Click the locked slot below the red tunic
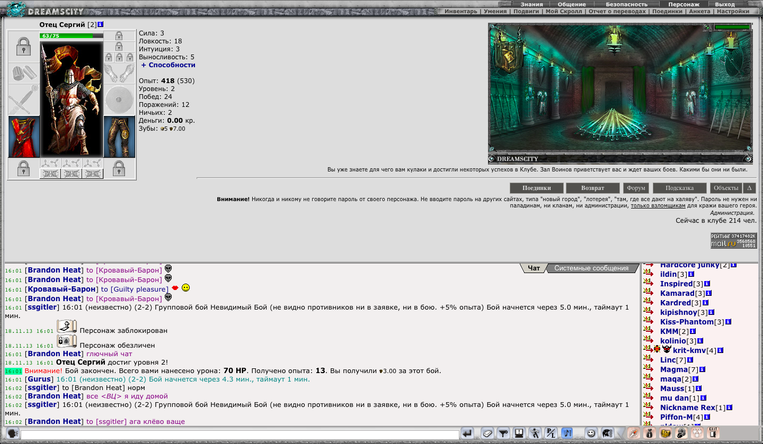763x444 pixels. point(23,169)
